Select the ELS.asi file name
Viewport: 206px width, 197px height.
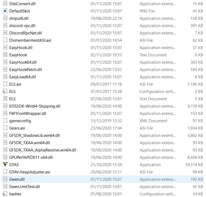(15, 84)
